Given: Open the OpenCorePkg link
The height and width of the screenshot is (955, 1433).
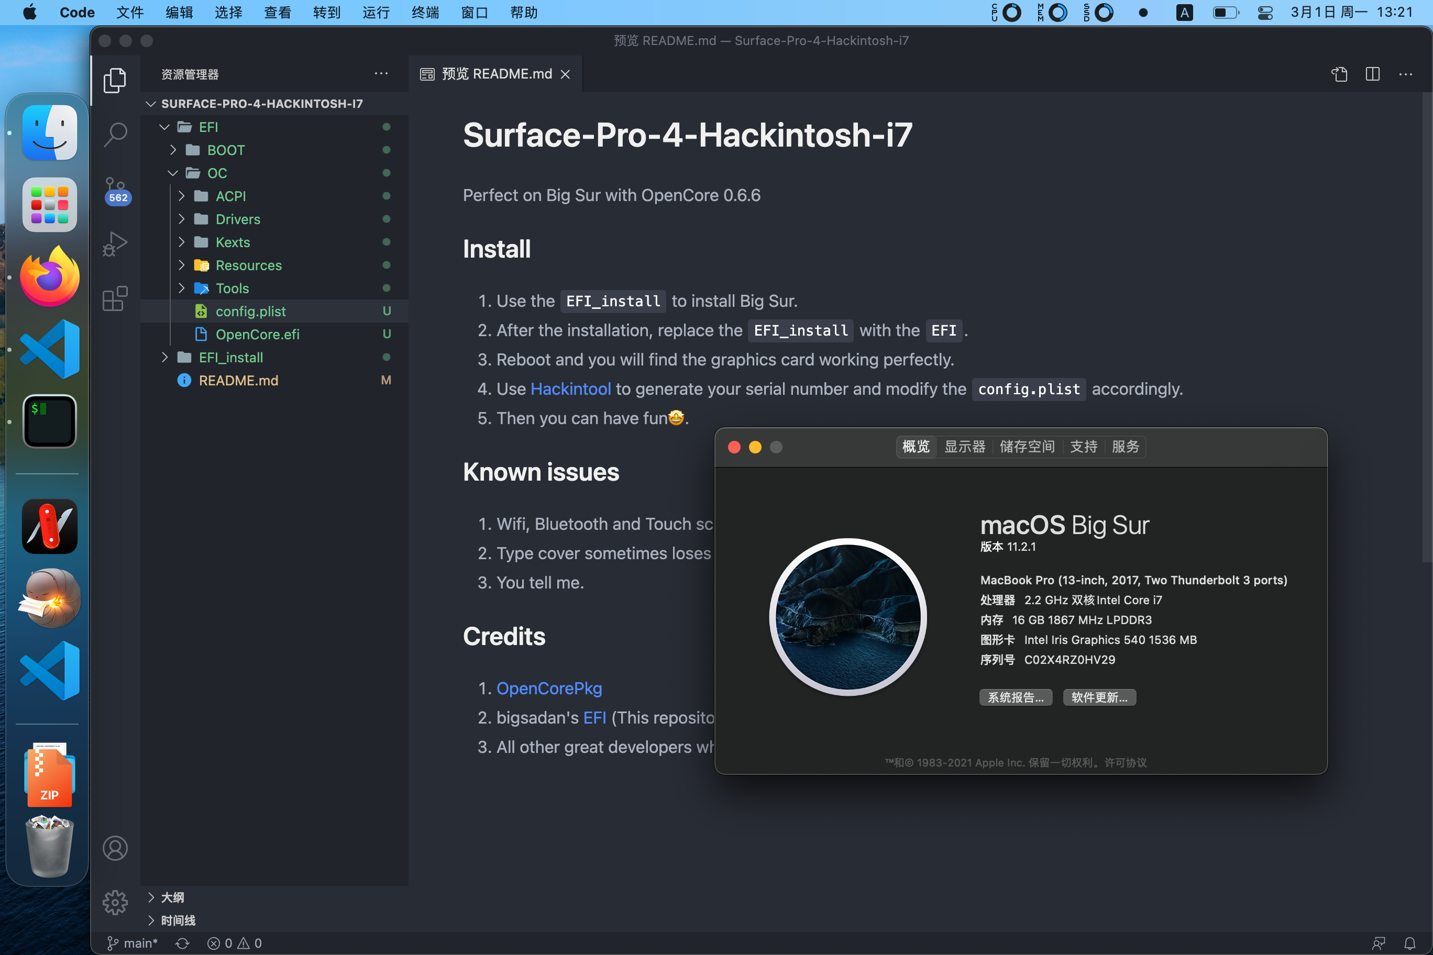Looking at the screenshot, I should 549,688.
